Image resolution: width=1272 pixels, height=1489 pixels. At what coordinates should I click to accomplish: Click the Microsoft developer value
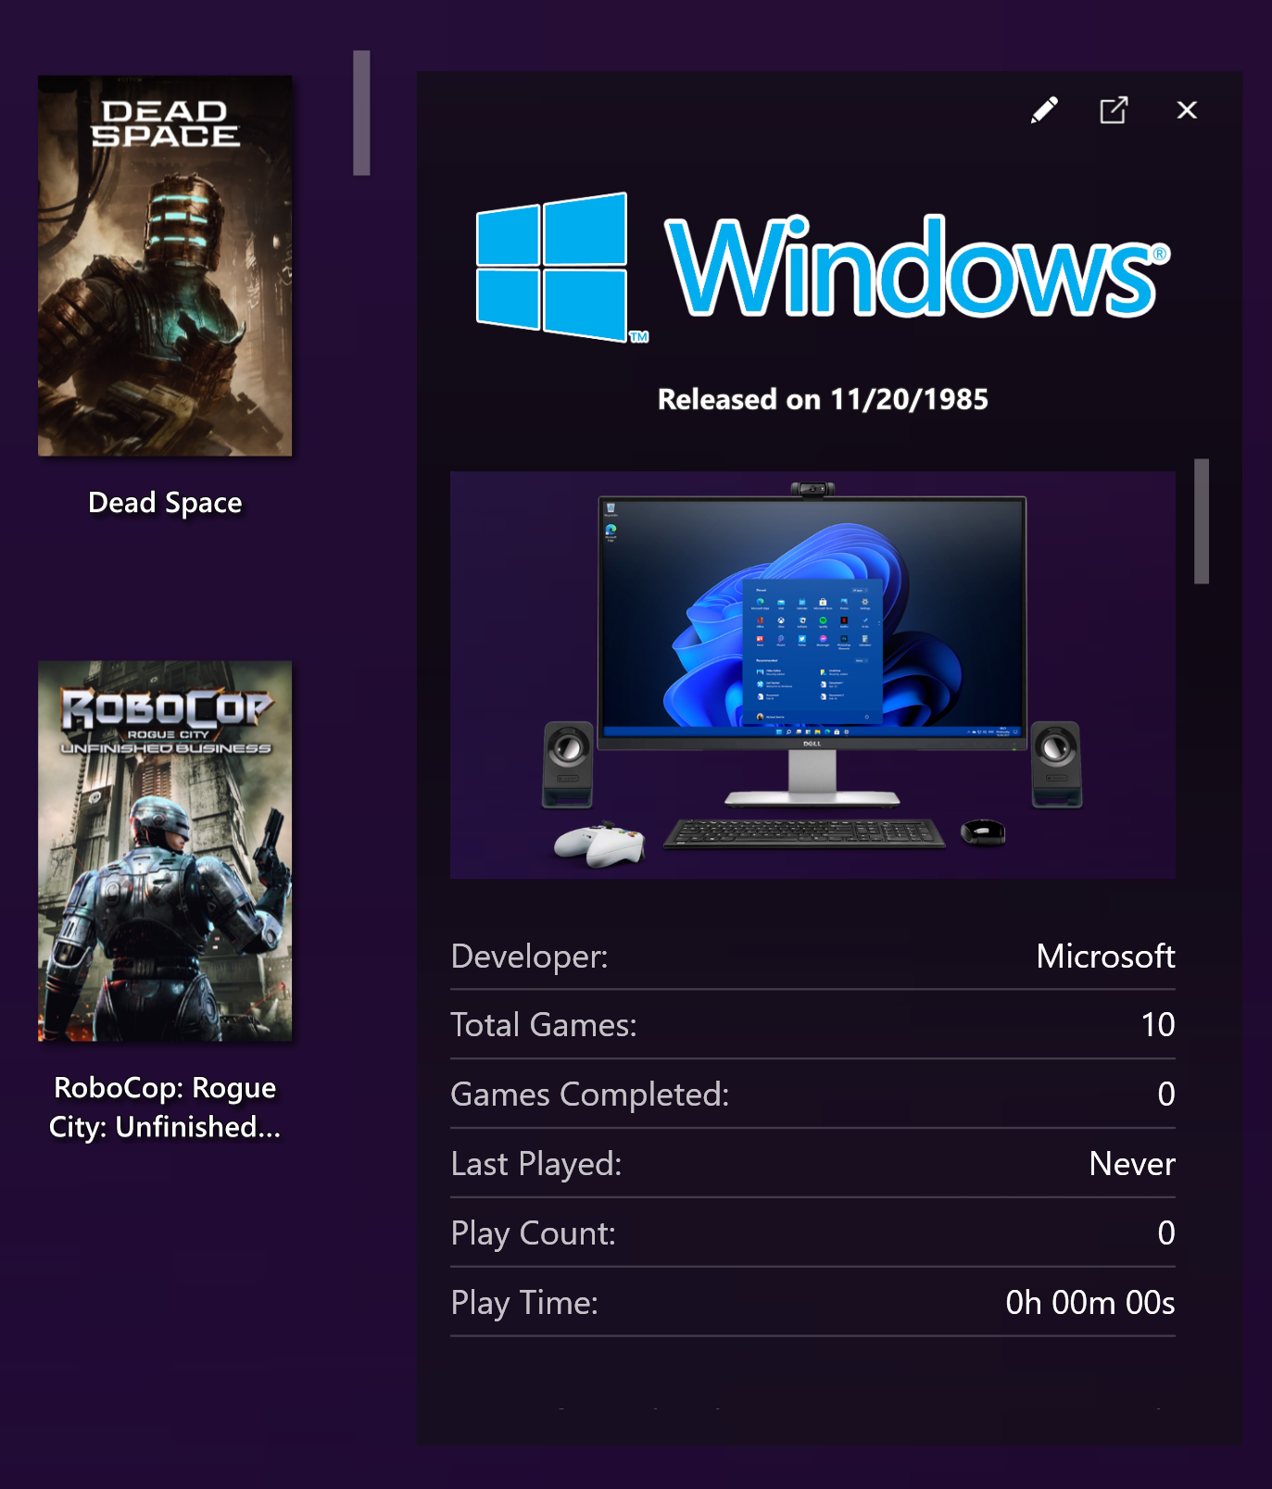(1105, 956)
